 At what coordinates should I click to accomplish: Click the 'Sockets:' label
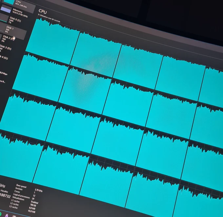click(19, 189)
